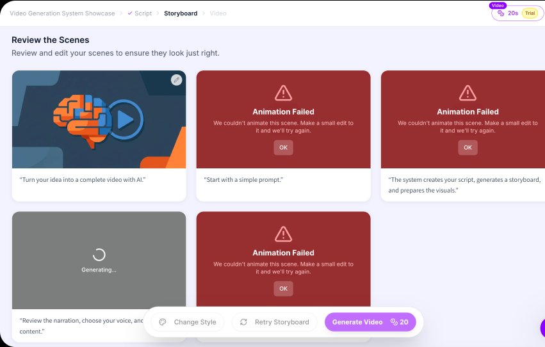Click the credits coin icon next to 20
The height and width of the screenshot is (347, 545).
pyautogui.click(x=394, y=322)
